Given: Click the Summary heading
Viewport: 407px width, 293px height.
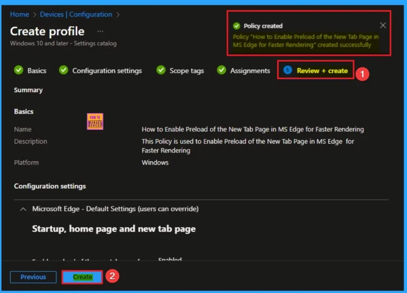Looking at the screenshot, I should [x=28, y=90].
